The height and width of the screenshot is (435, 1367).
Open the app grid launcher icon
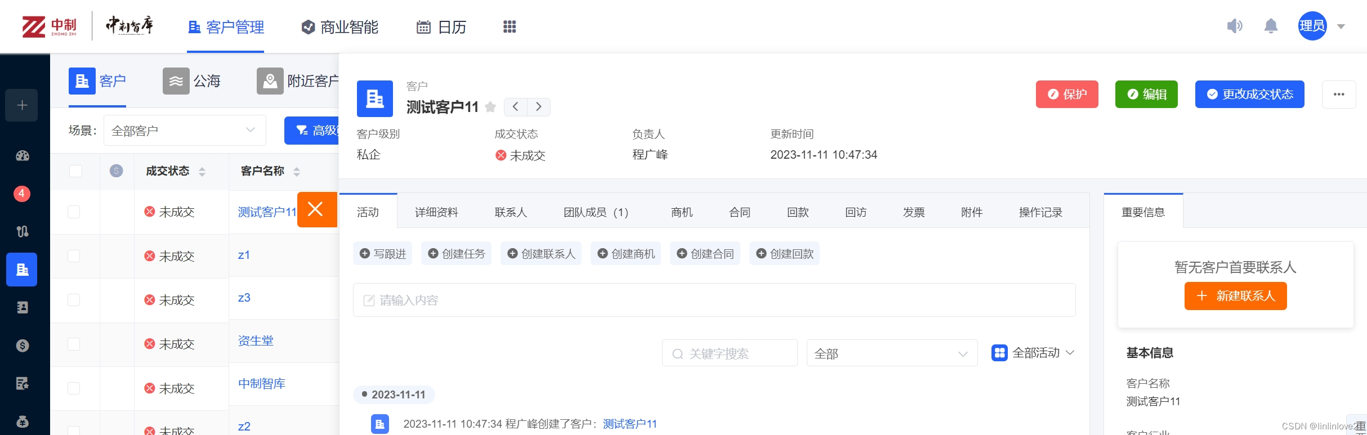click(x=510, y=26)
